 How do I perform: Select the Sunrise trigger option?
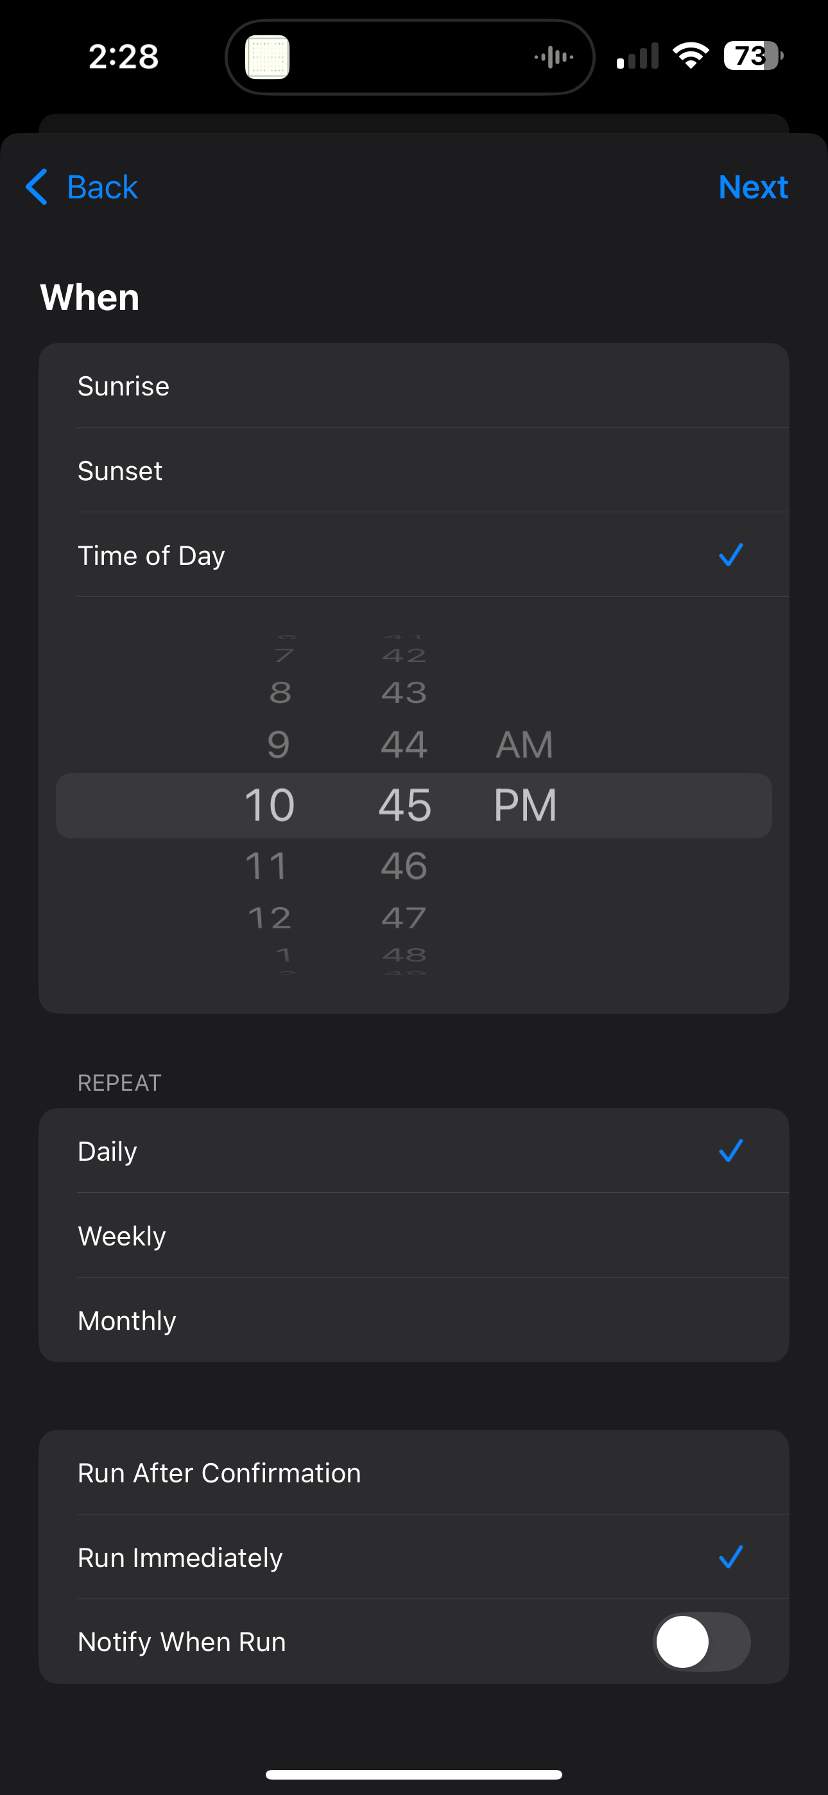click(x=414, y=385)
